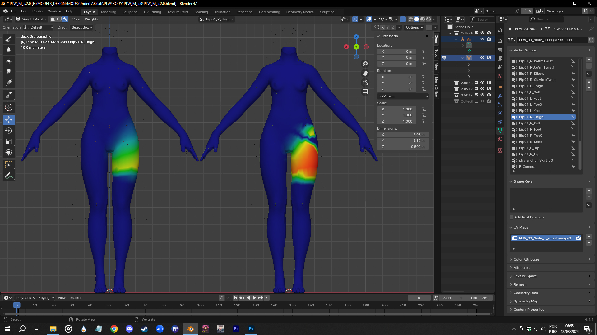
Task: Hide the 2.0845 collection with eye icon
Action: (482, 83)
